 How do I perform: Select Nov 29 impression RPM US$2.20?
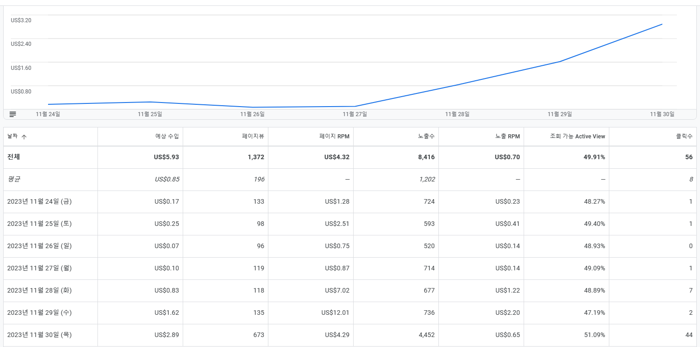coord(508,313)
